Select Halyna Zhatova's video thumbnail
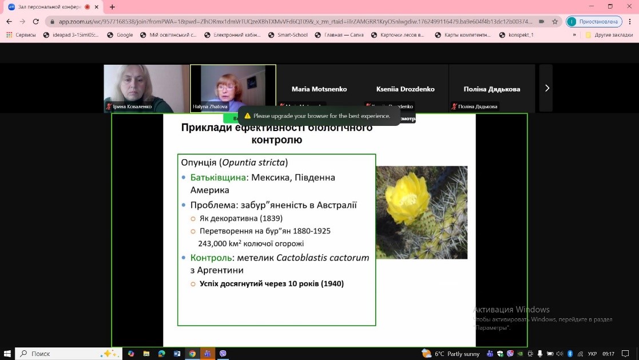Viewport: 639px width, 360px height. pos(233,88)
